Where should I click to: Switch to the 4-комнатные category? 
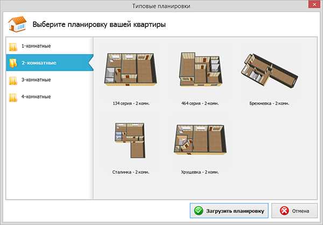coord(36,97)
